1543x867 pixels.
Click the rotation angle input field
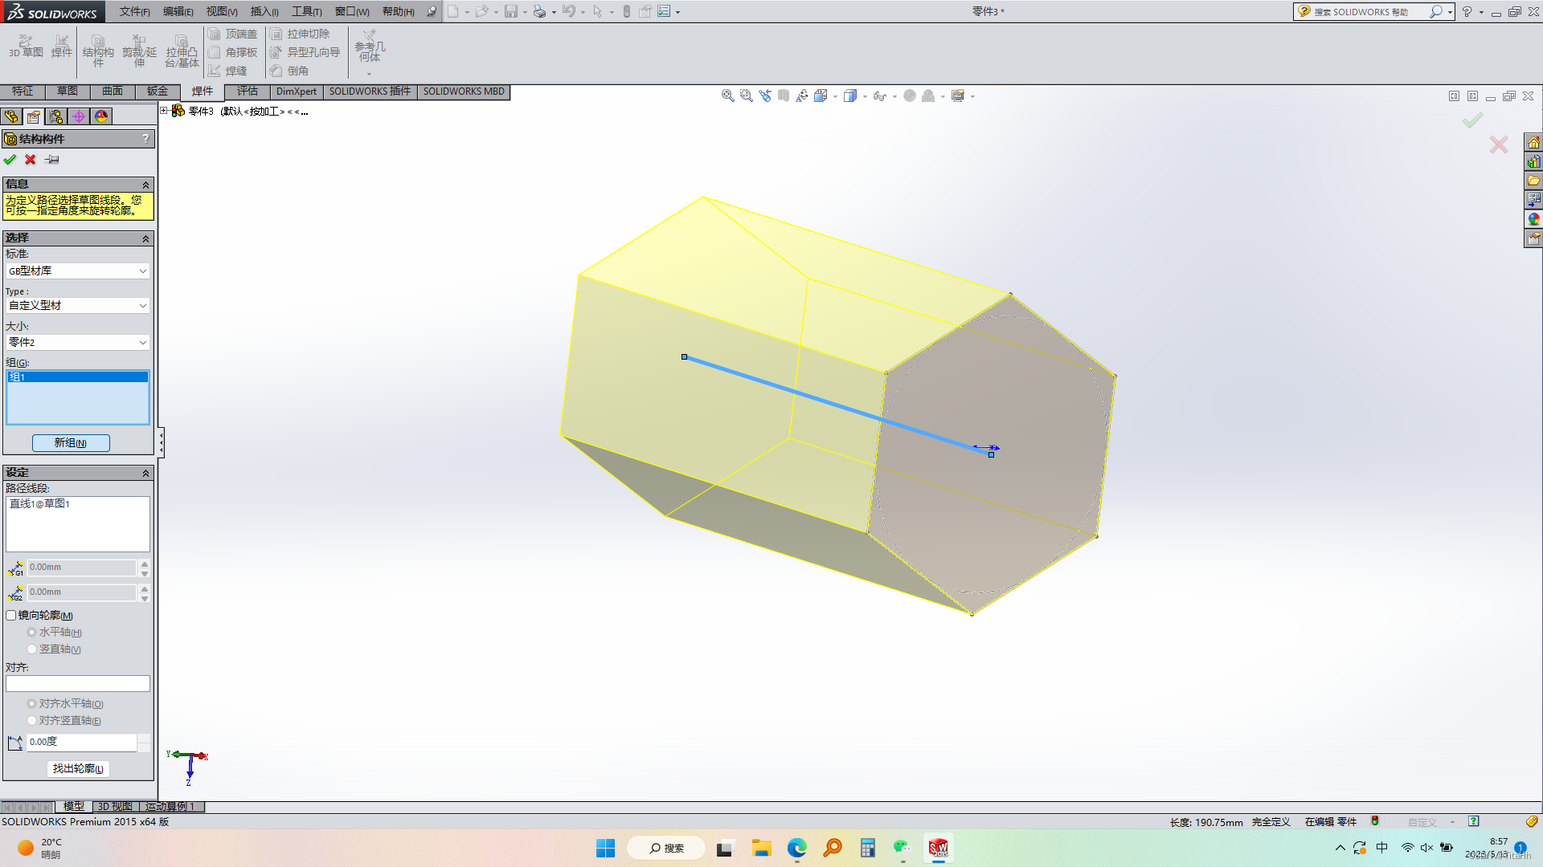coord(80,743)
